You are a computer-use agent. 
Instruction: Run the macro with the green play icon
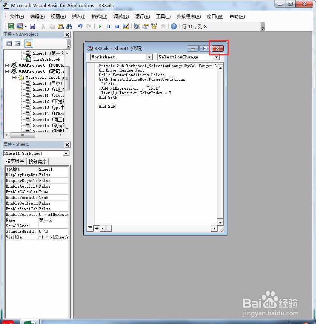pos(100,26)
